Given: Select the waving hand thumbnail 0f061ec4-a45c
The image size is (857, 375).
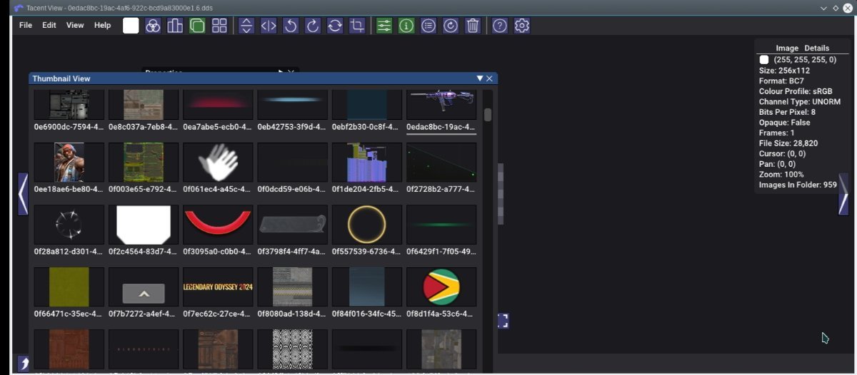Looking at the screenshot, I should (218, 163).
